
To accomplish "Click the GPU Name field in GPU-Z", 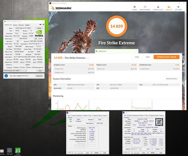I will [23, 28].
